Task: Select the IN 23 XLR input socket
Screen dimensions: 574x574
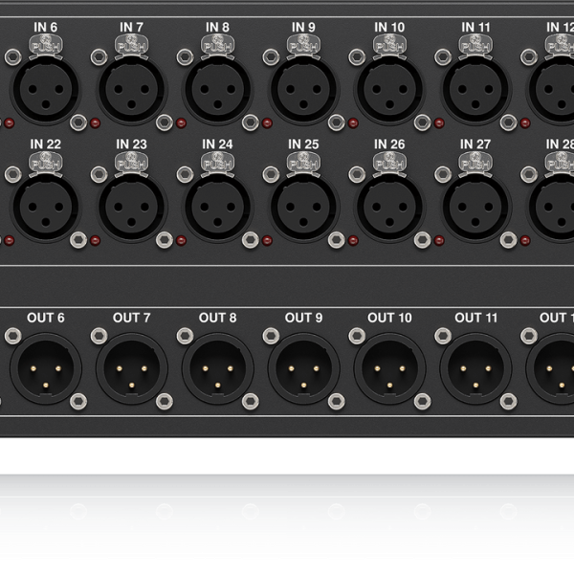Action: click(x=132, y=208)
